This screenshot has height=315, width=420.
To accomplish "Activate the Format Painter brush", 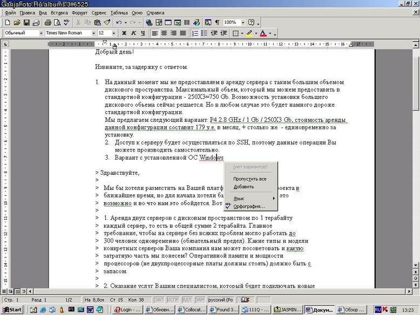I will (107, 23).
